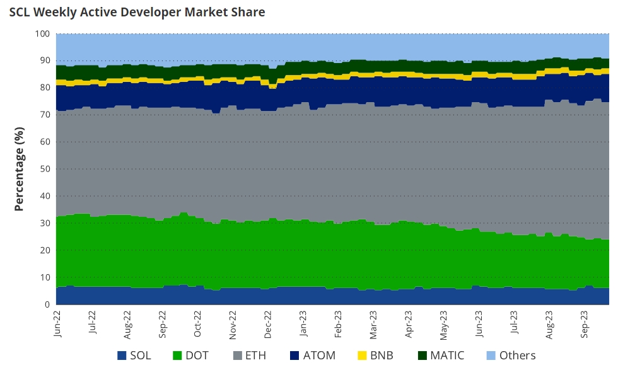Viewport: 623px width, 365px height.
Task: Click the Aug-23 x-axis label
Action: tap(549, 325)
